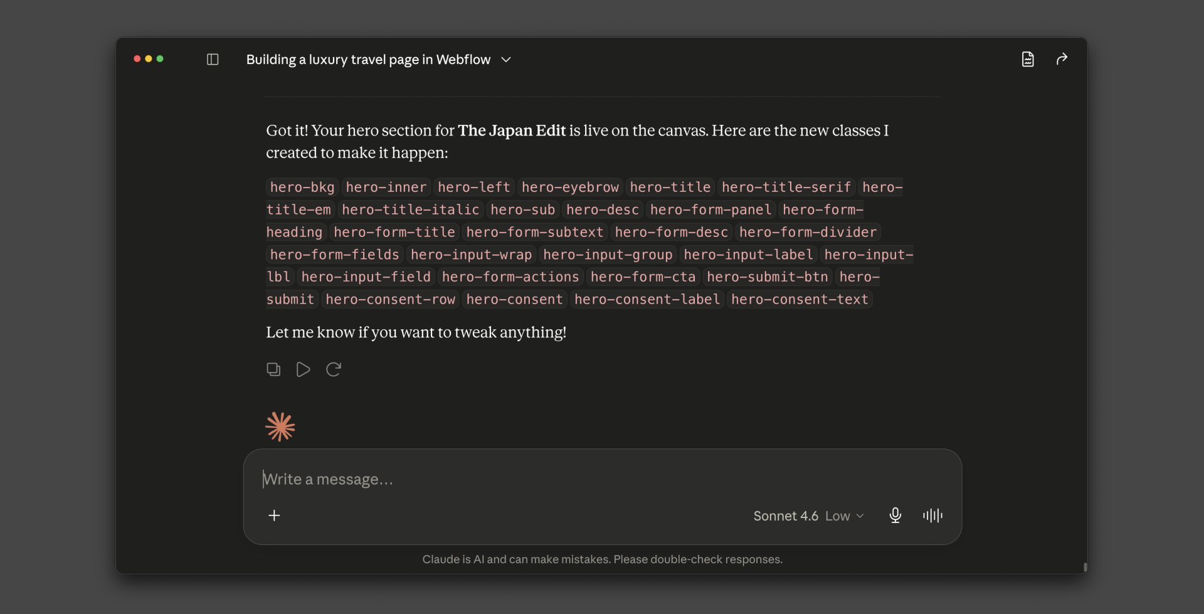Image resolution: width=1204 pixels, height=614 pixels.
Task: Click the microphone dictation icon
Action: pos(895,516)
